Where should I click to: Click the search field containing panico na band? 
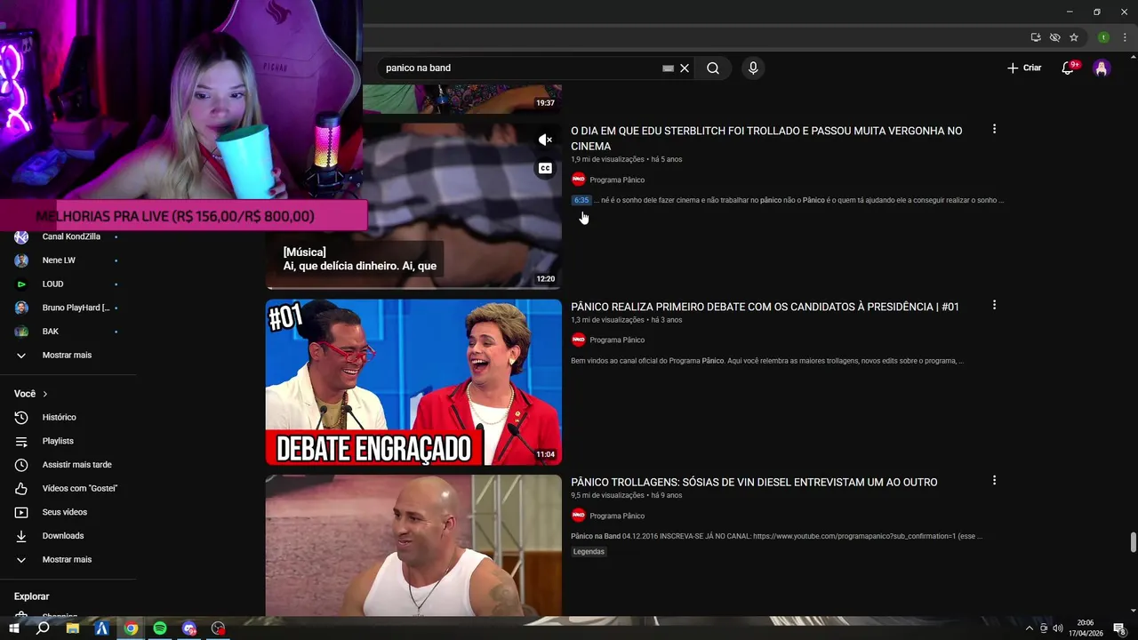[x=520, y=68]
